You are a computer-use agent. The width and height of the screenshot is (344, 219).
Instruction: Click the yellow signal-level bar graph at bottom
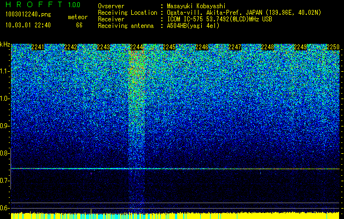[175, 215]
